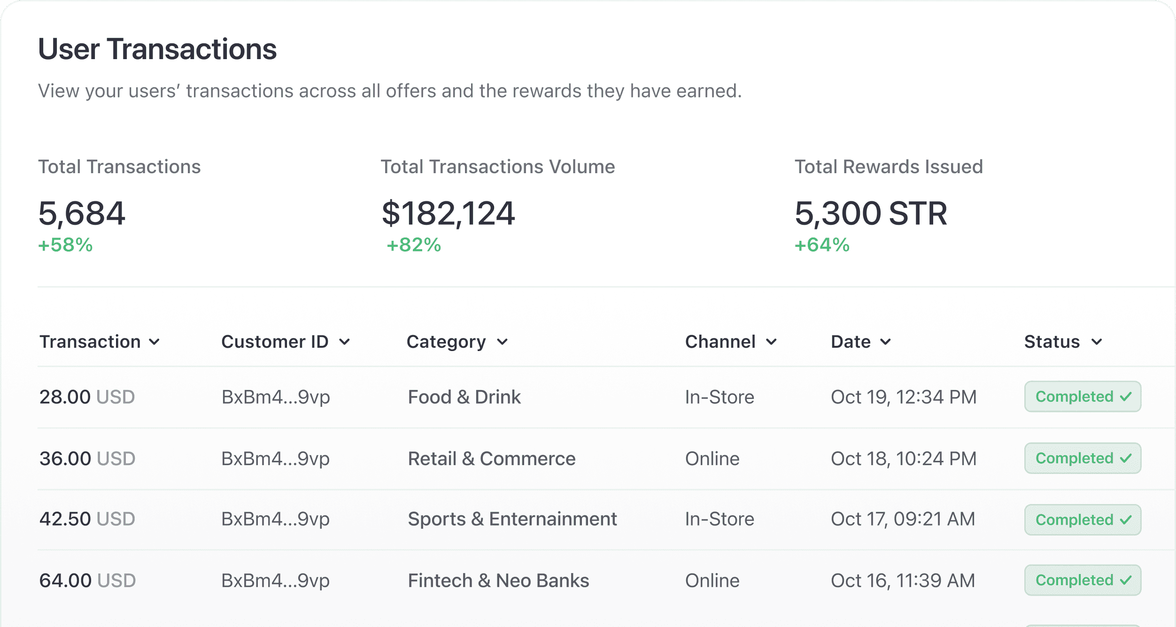Open the Food & Drink category entry
1176x627 pixels.
click(x=464, y=397)
